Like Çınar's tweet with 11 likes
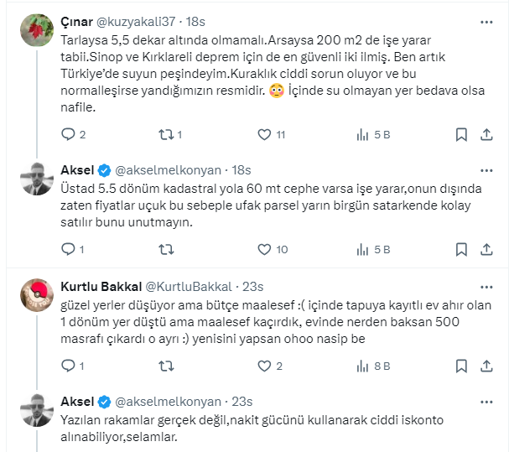This screenshot has width=509, height=452. [x=264, y=134]
